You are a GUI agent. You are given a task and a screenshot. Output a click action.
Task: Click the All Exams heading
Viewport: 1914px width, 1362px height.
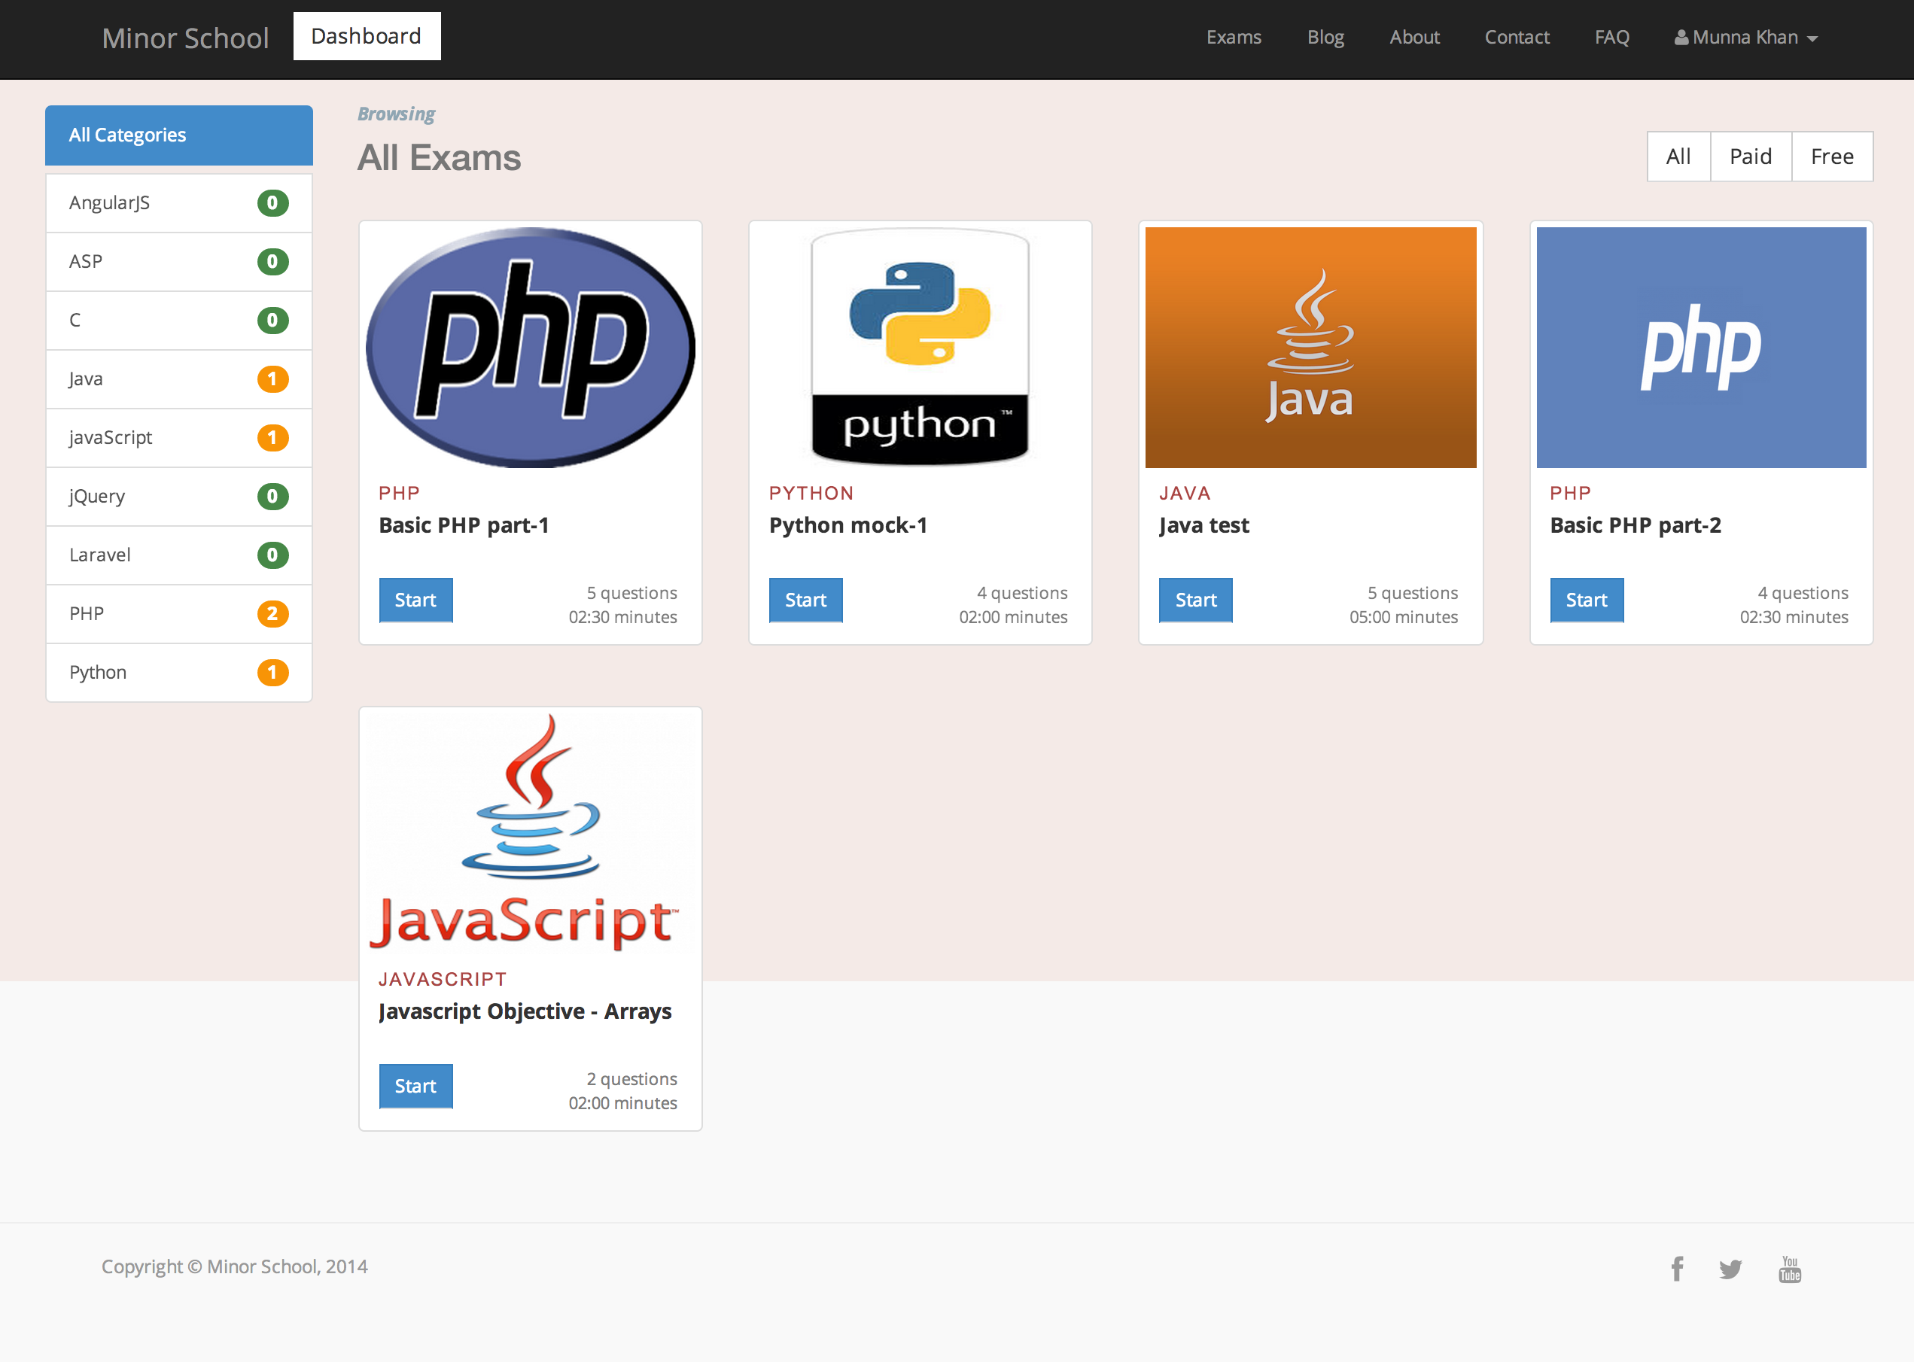pyautogui.click(x=440, y=158)
